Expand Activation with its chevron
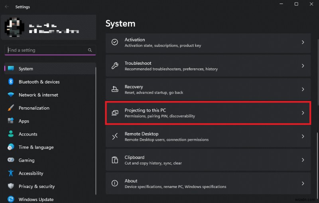Image resolution: width=319 pixels, height=203 pixels. pos(303,42)
